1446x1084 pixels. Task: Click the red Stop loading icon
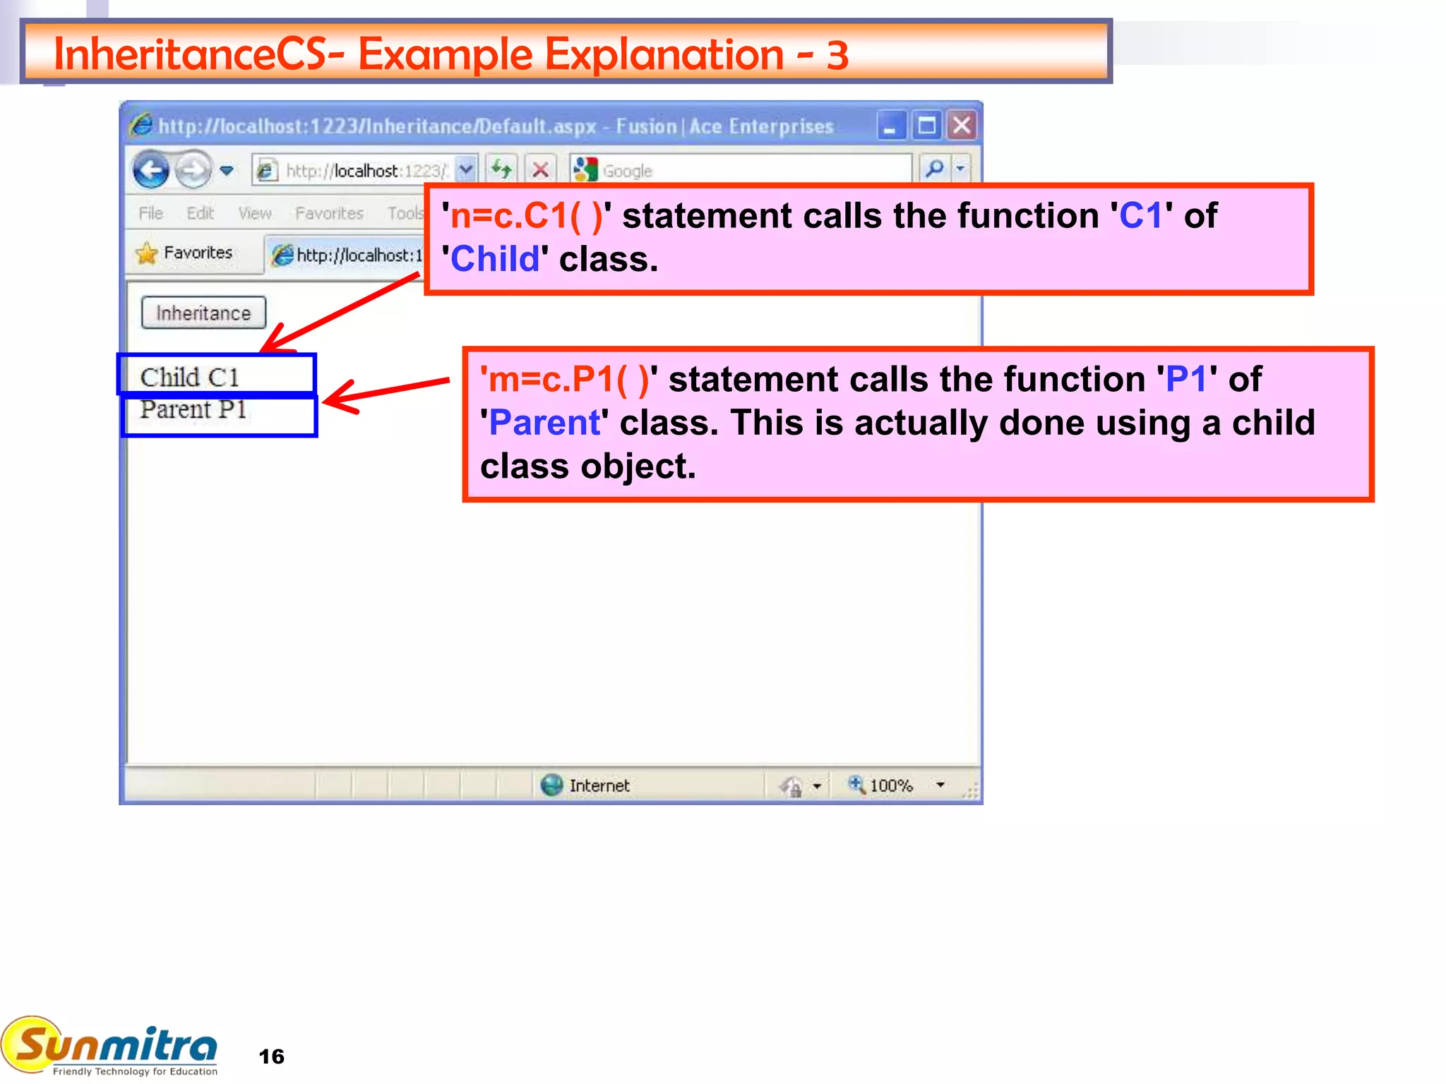(540, 169)
